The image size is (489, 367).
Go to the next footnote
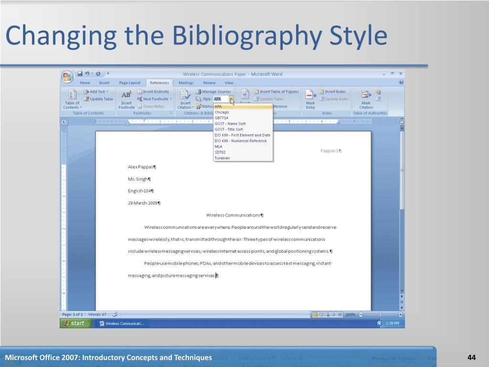click(154, 99)
